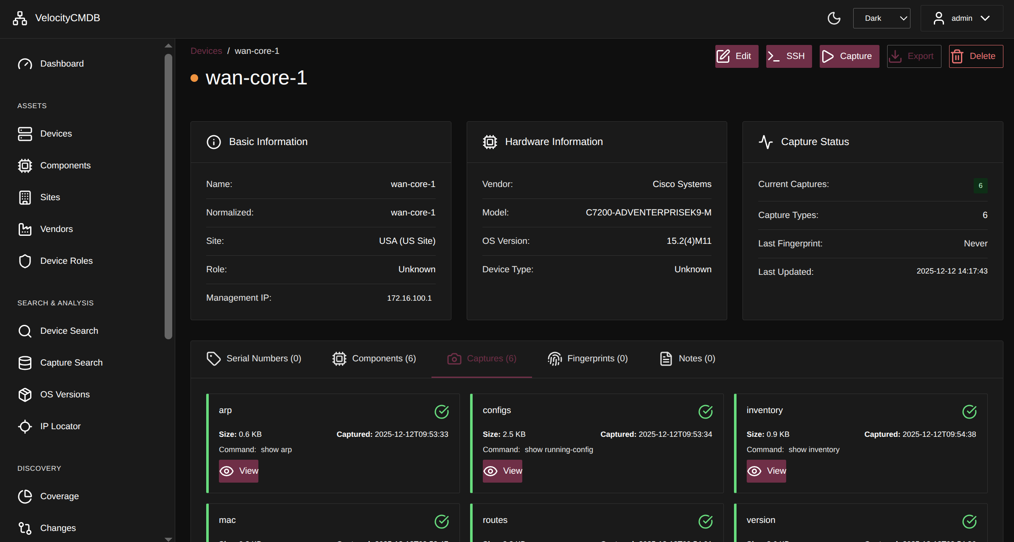1014x542 pixels.
Task: Open the Dark theme dropdown
Action: [881, 18]
